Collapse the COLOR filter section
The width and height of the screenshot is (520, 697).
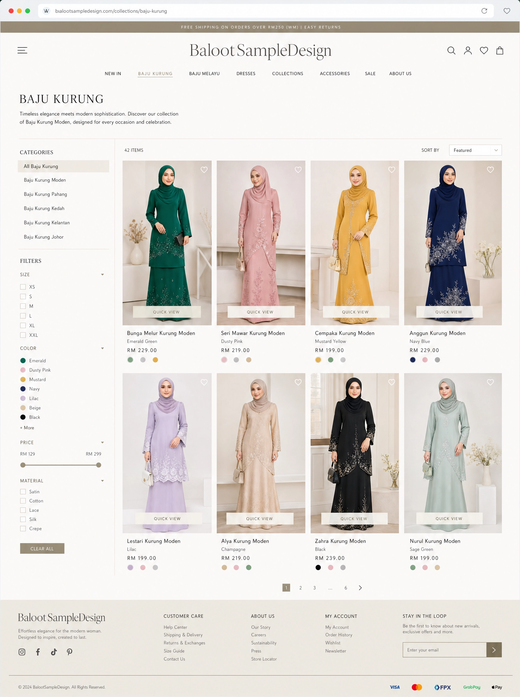[x=102, y=348]
